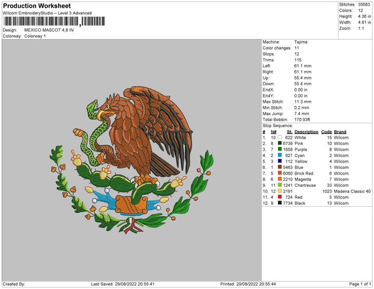Click the Magenta description in stop 8
The image size is (374, 289).
(303, 179)
